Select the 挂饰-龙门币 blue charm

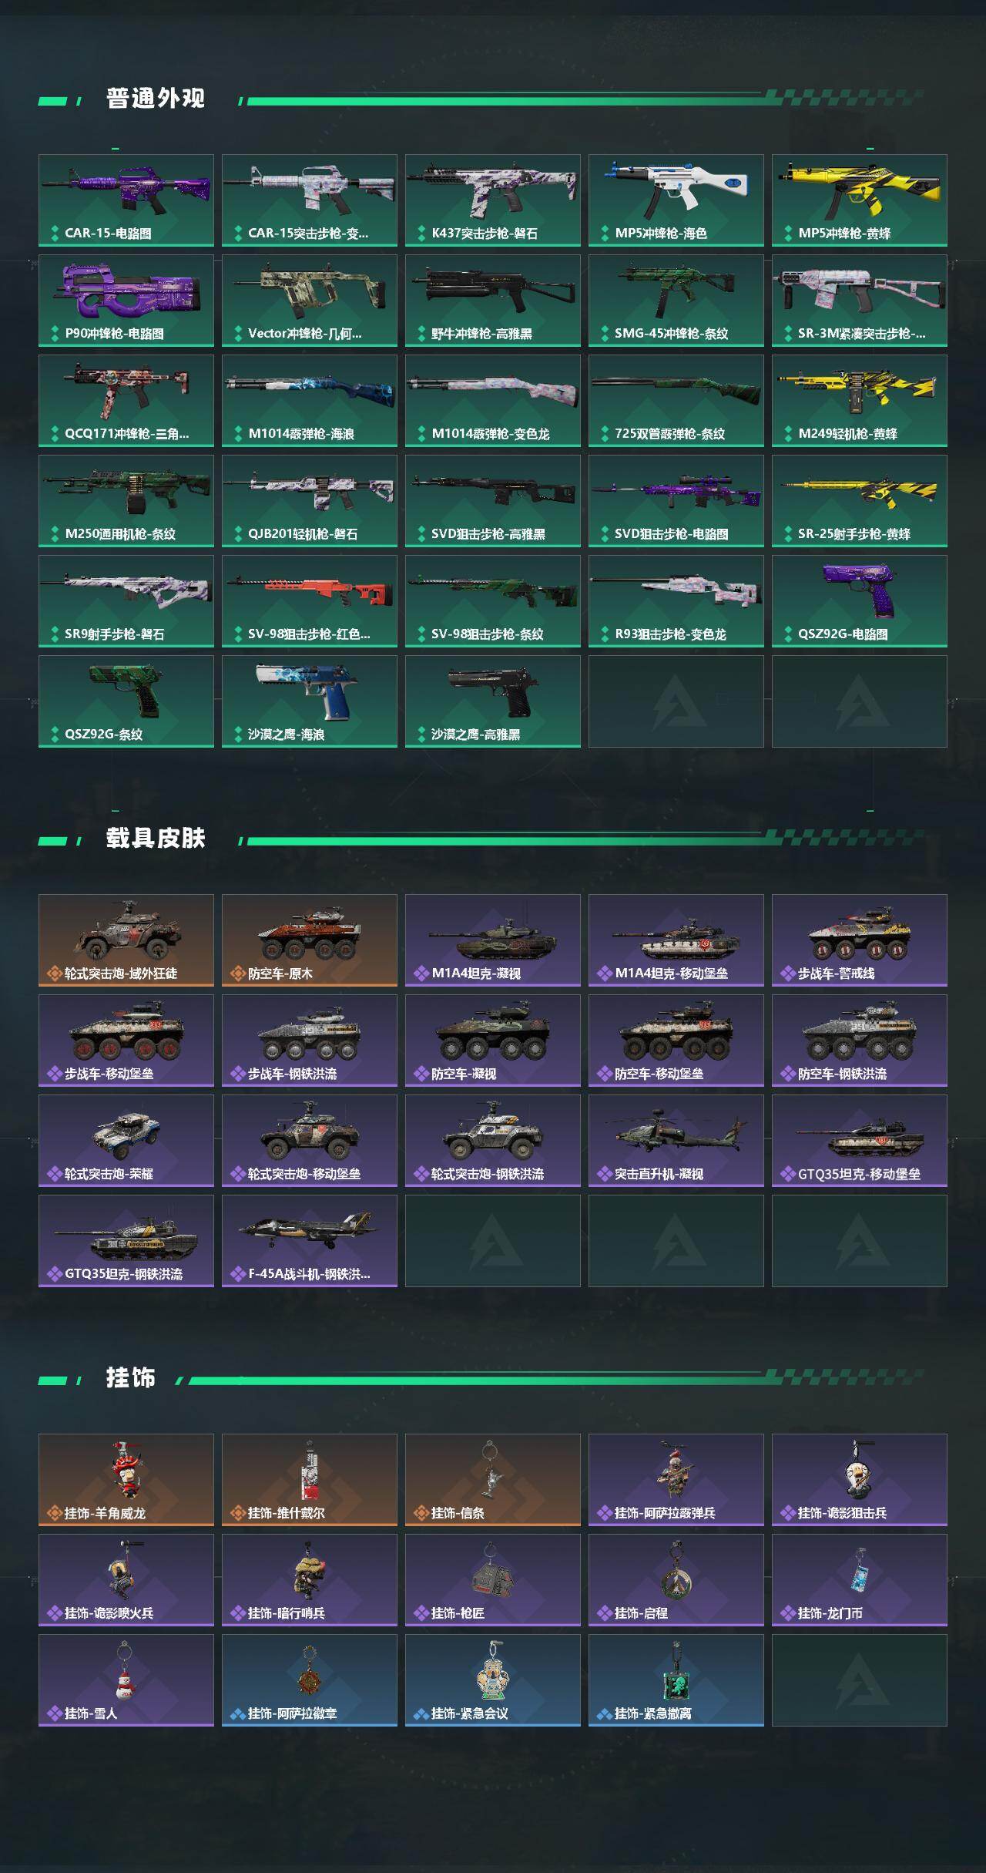(x=860, y=1580)
